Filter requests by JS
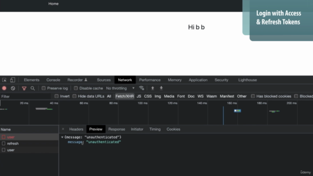 click(x=139, y=96)
